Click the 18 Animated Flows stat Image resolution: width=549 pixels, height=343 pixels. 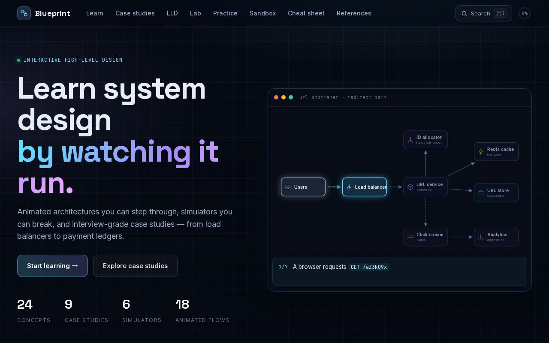click(x=202, y=311)
